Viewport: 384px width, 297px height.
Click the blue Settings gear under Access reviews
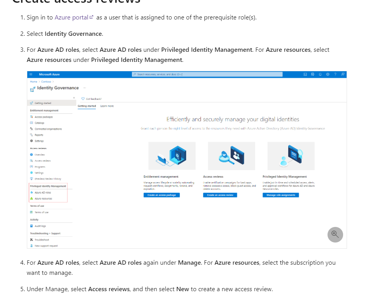coord(31,172)
